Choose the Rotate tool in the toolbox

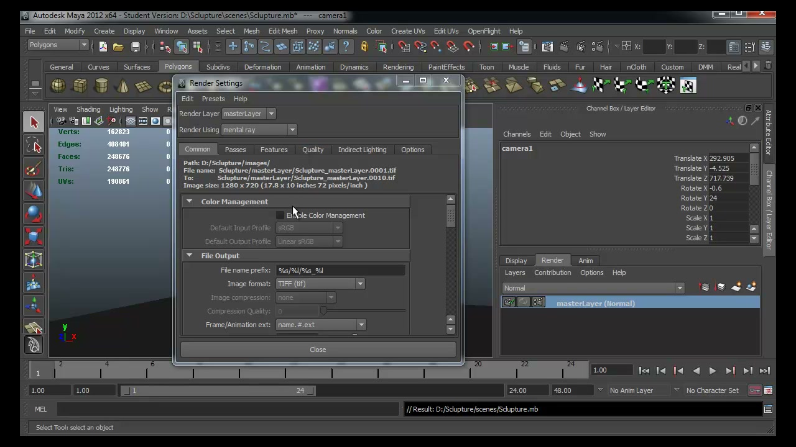coord(34,215)
